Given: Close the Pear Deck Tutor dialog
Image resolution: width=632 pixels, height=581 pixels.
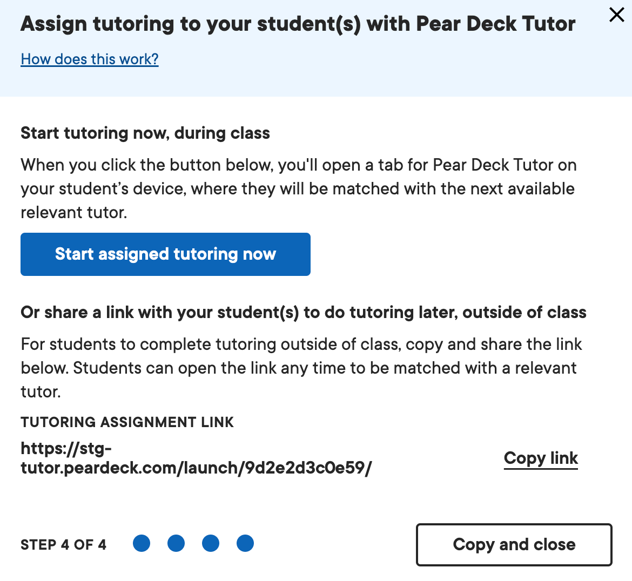Looking at the screenshot, I should pos(616,15).
